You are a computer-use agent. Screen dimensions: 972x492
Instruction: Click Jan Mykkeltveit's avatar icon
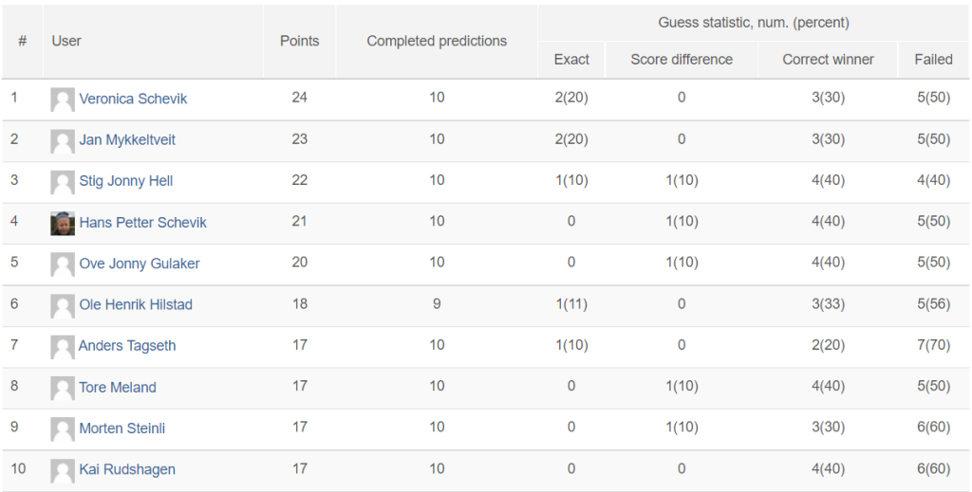click(x=63, y=141)
